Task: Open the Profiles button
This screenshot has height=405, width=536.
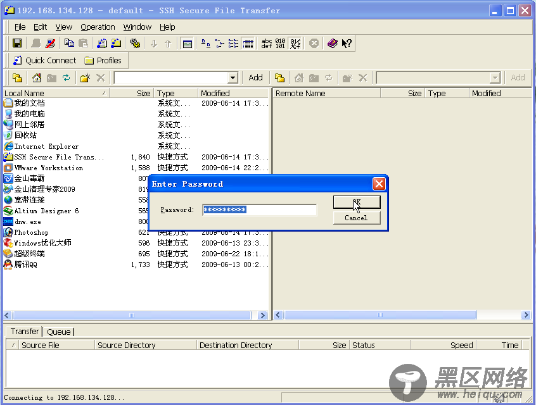Action: [103, 61]
